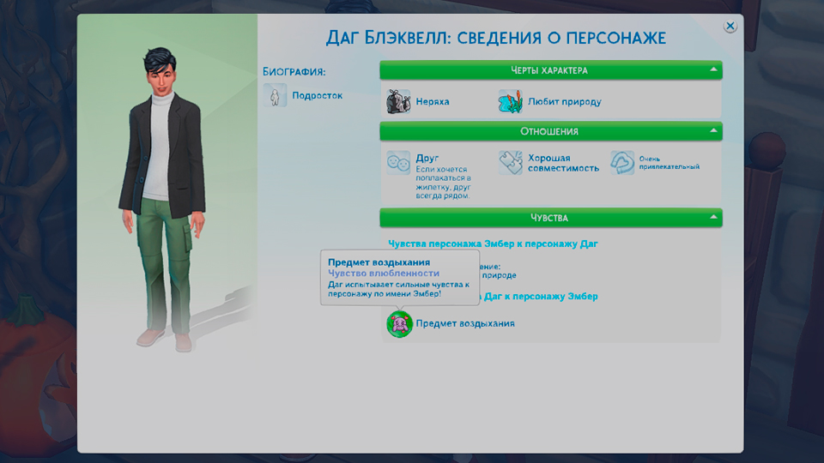Click Чувство влюбленности text in tooltip
The image size is (824, 463).
click(x=384, y=273)
